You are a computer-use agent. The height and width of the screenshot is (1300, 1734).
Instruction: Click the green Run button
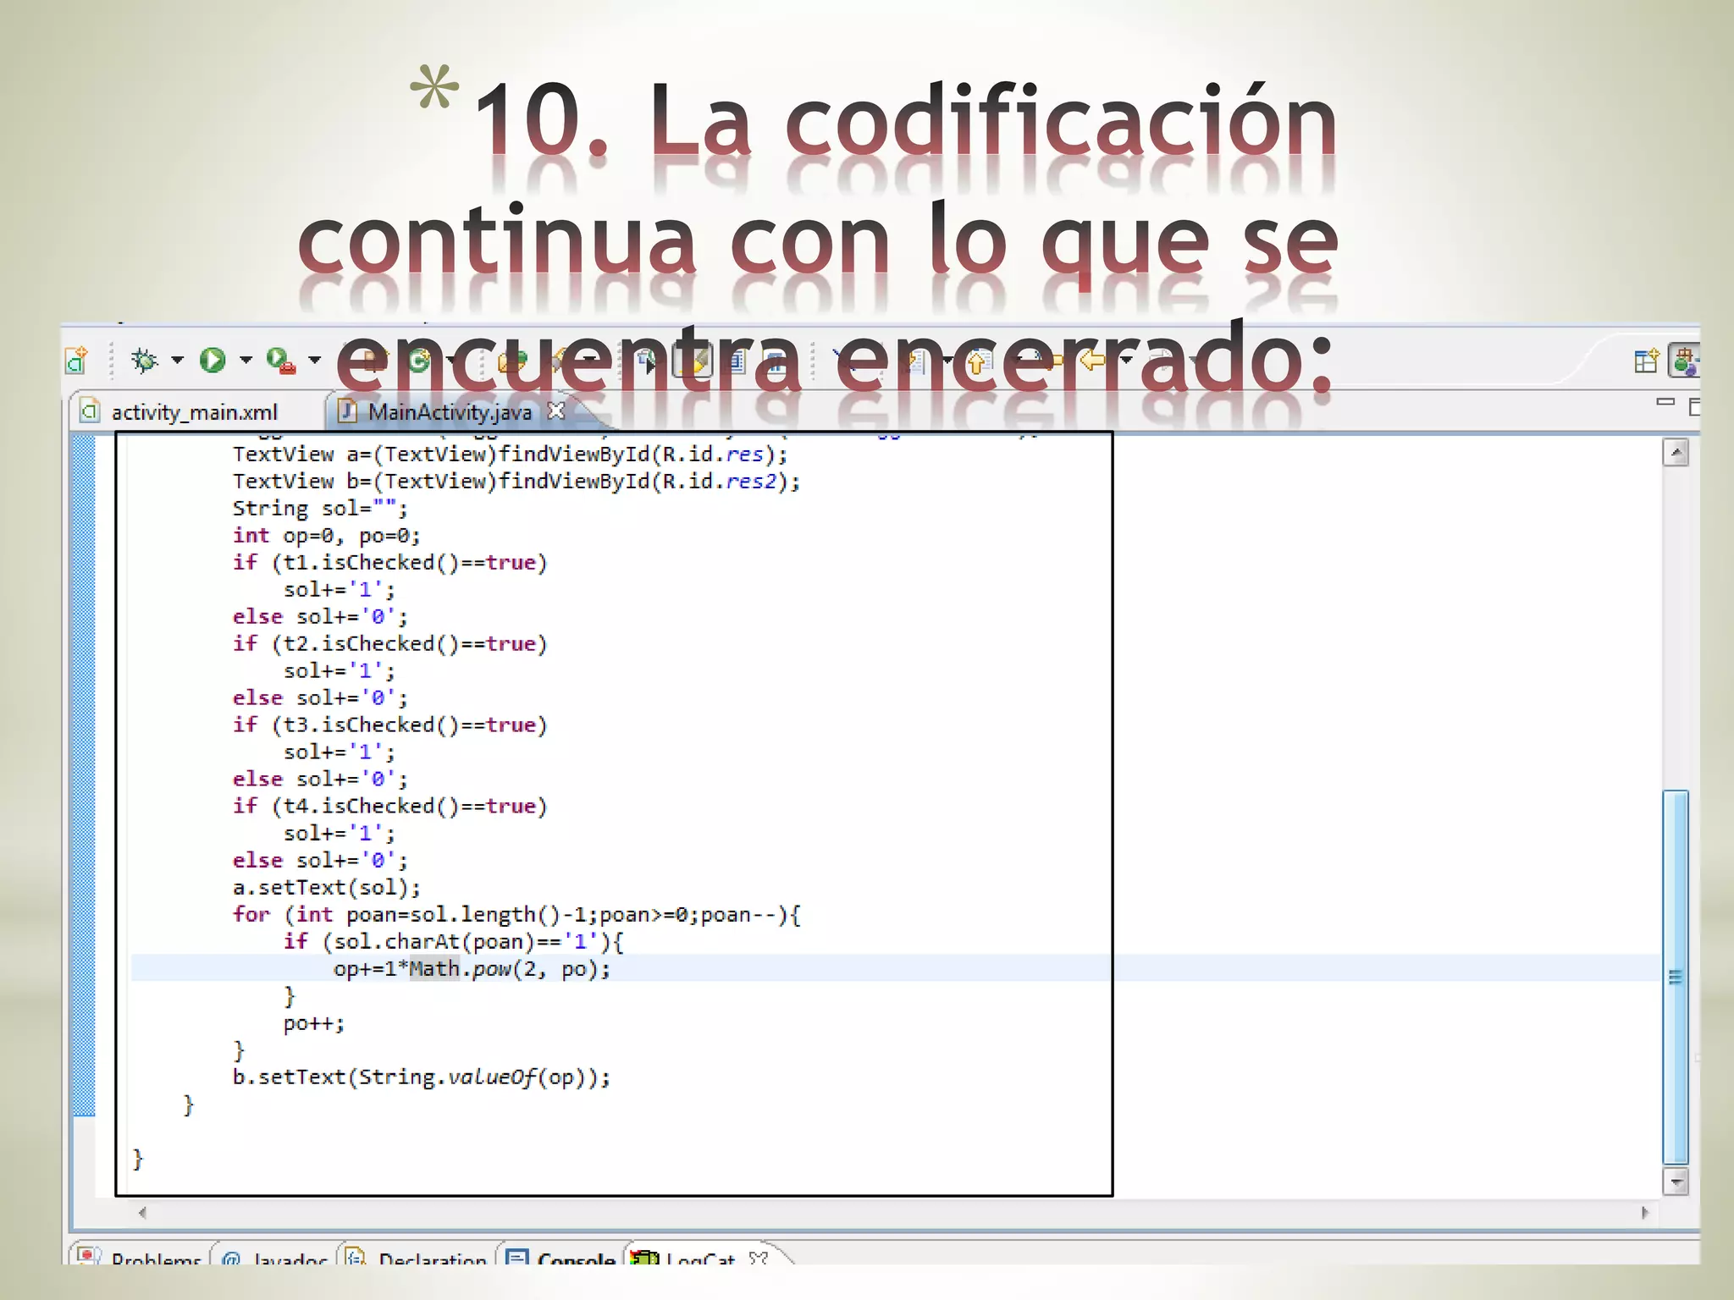click(x=213, y=361)
